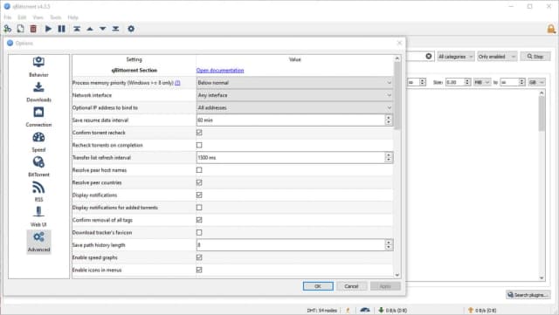Click the Search plugins... button
The height and width of the screenshot is (315, 559).
(x=528, y=295)
